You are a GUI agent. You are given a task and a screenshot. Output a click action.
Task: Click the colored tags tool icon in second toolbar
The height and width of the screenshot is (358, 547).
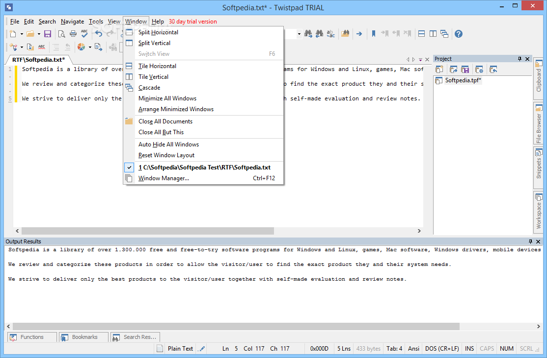point(13,47)
